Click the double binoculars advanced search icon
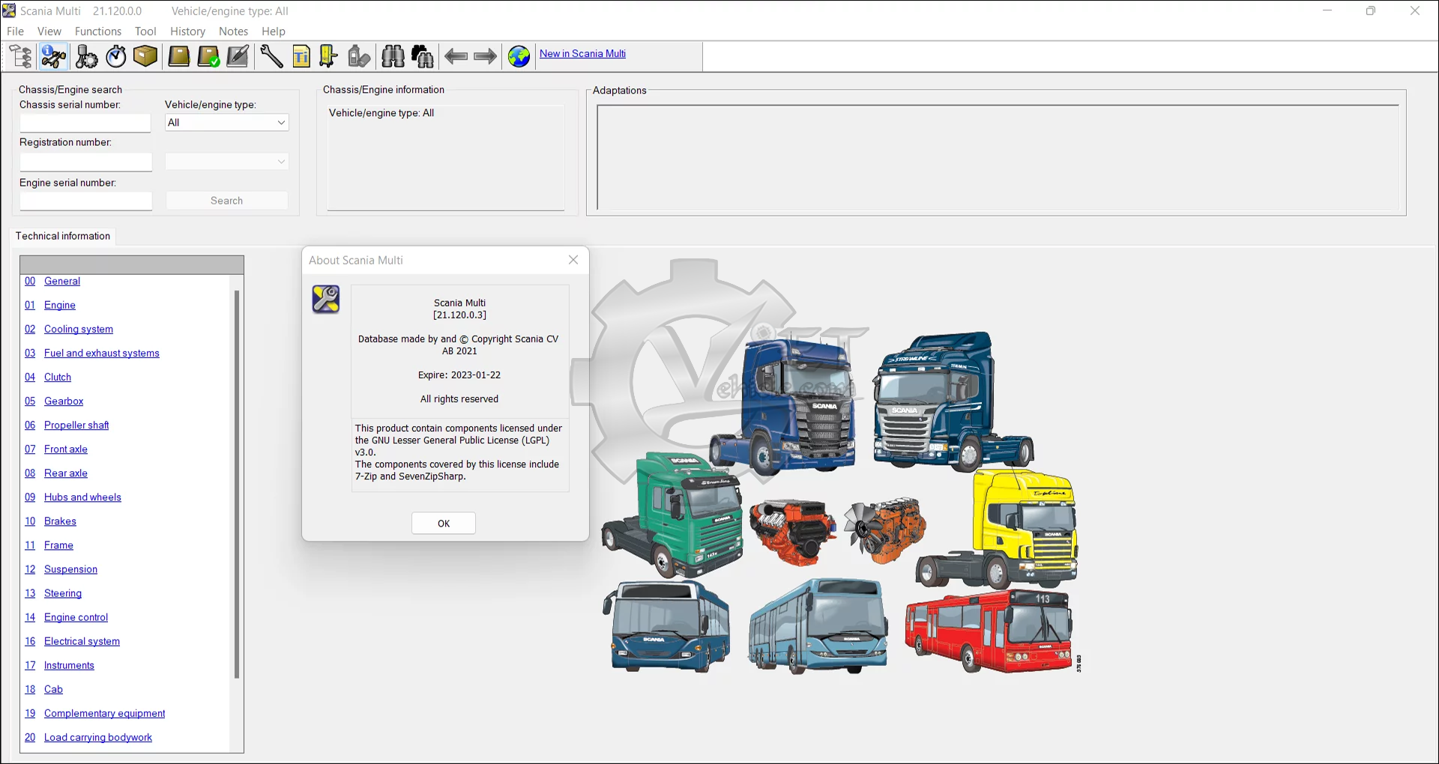1439x764 pixels. [423, 56]
